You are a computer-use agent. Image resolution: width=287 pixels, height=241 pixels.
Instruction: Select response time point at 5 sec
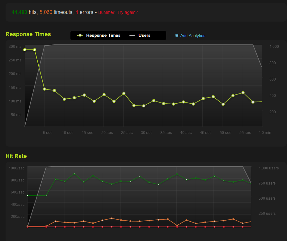44,89
